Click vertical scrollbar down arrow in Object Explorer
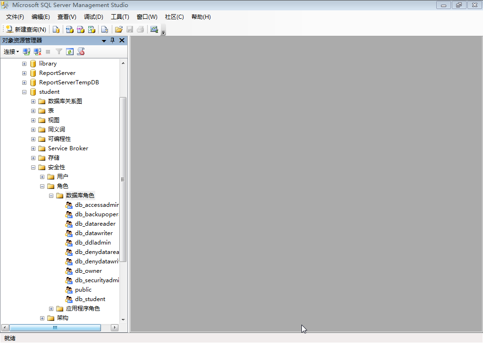Screen dimensions: 483x343 click(123, 319)
